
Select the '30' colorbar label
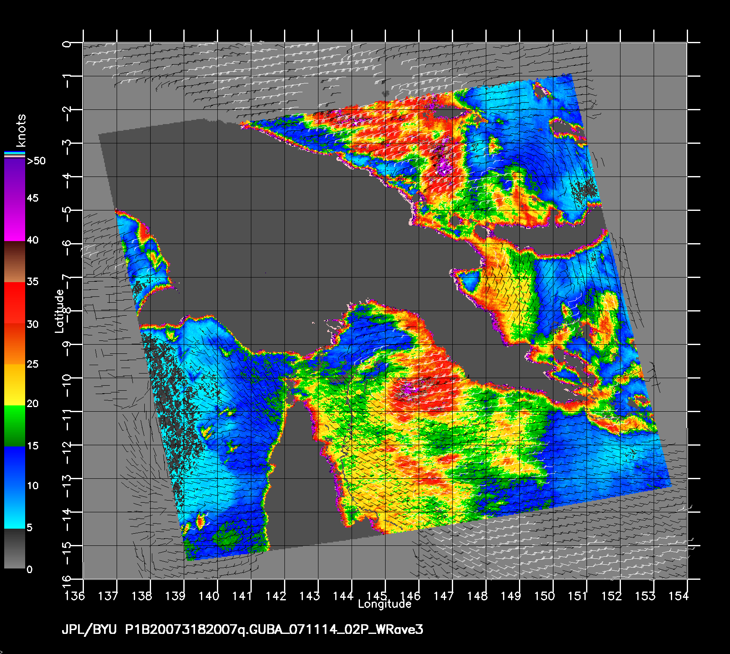(x=33, y=324)
